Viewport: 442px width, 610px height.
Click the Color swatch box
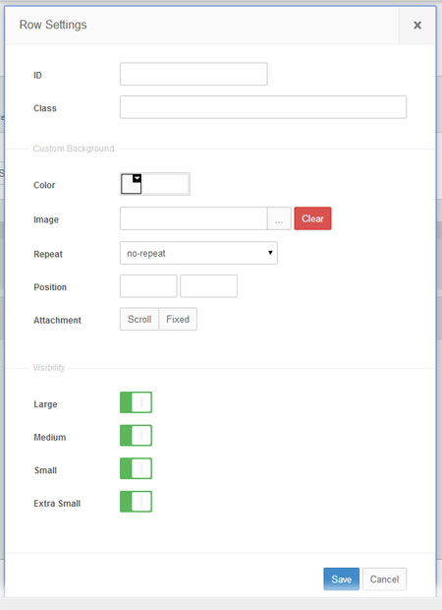point(131,184)
